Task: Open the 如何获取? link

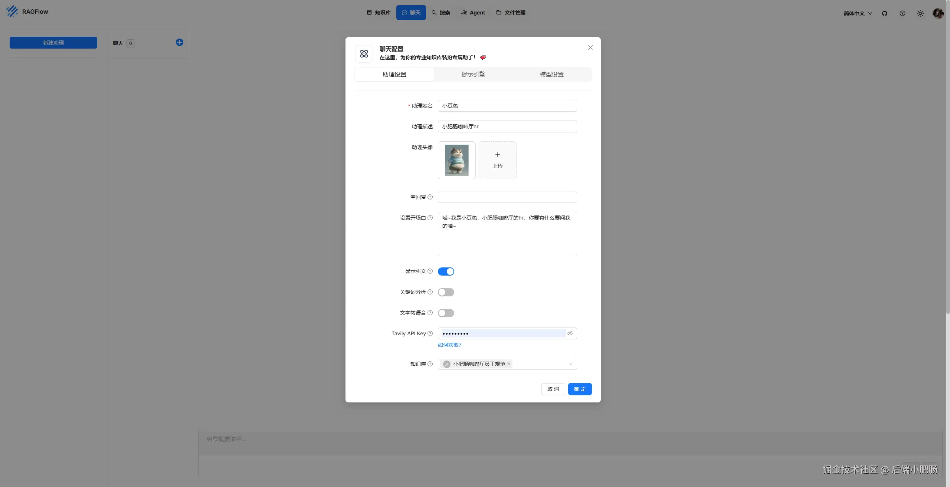Action: click(x=449, y=345)
